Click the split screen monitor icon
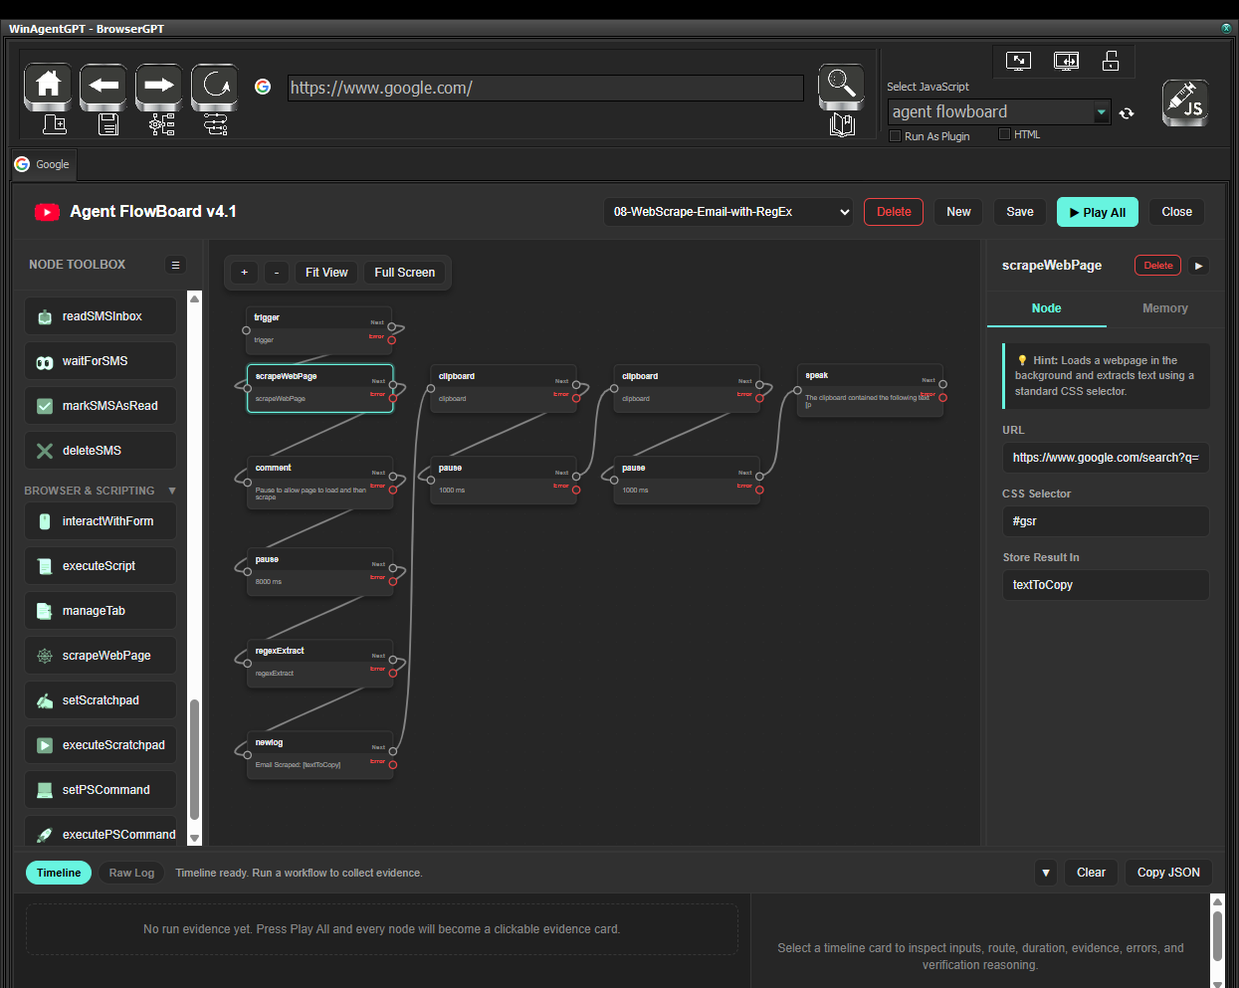Screen dimensions: 1239x988 click(x=1066, y=61)
